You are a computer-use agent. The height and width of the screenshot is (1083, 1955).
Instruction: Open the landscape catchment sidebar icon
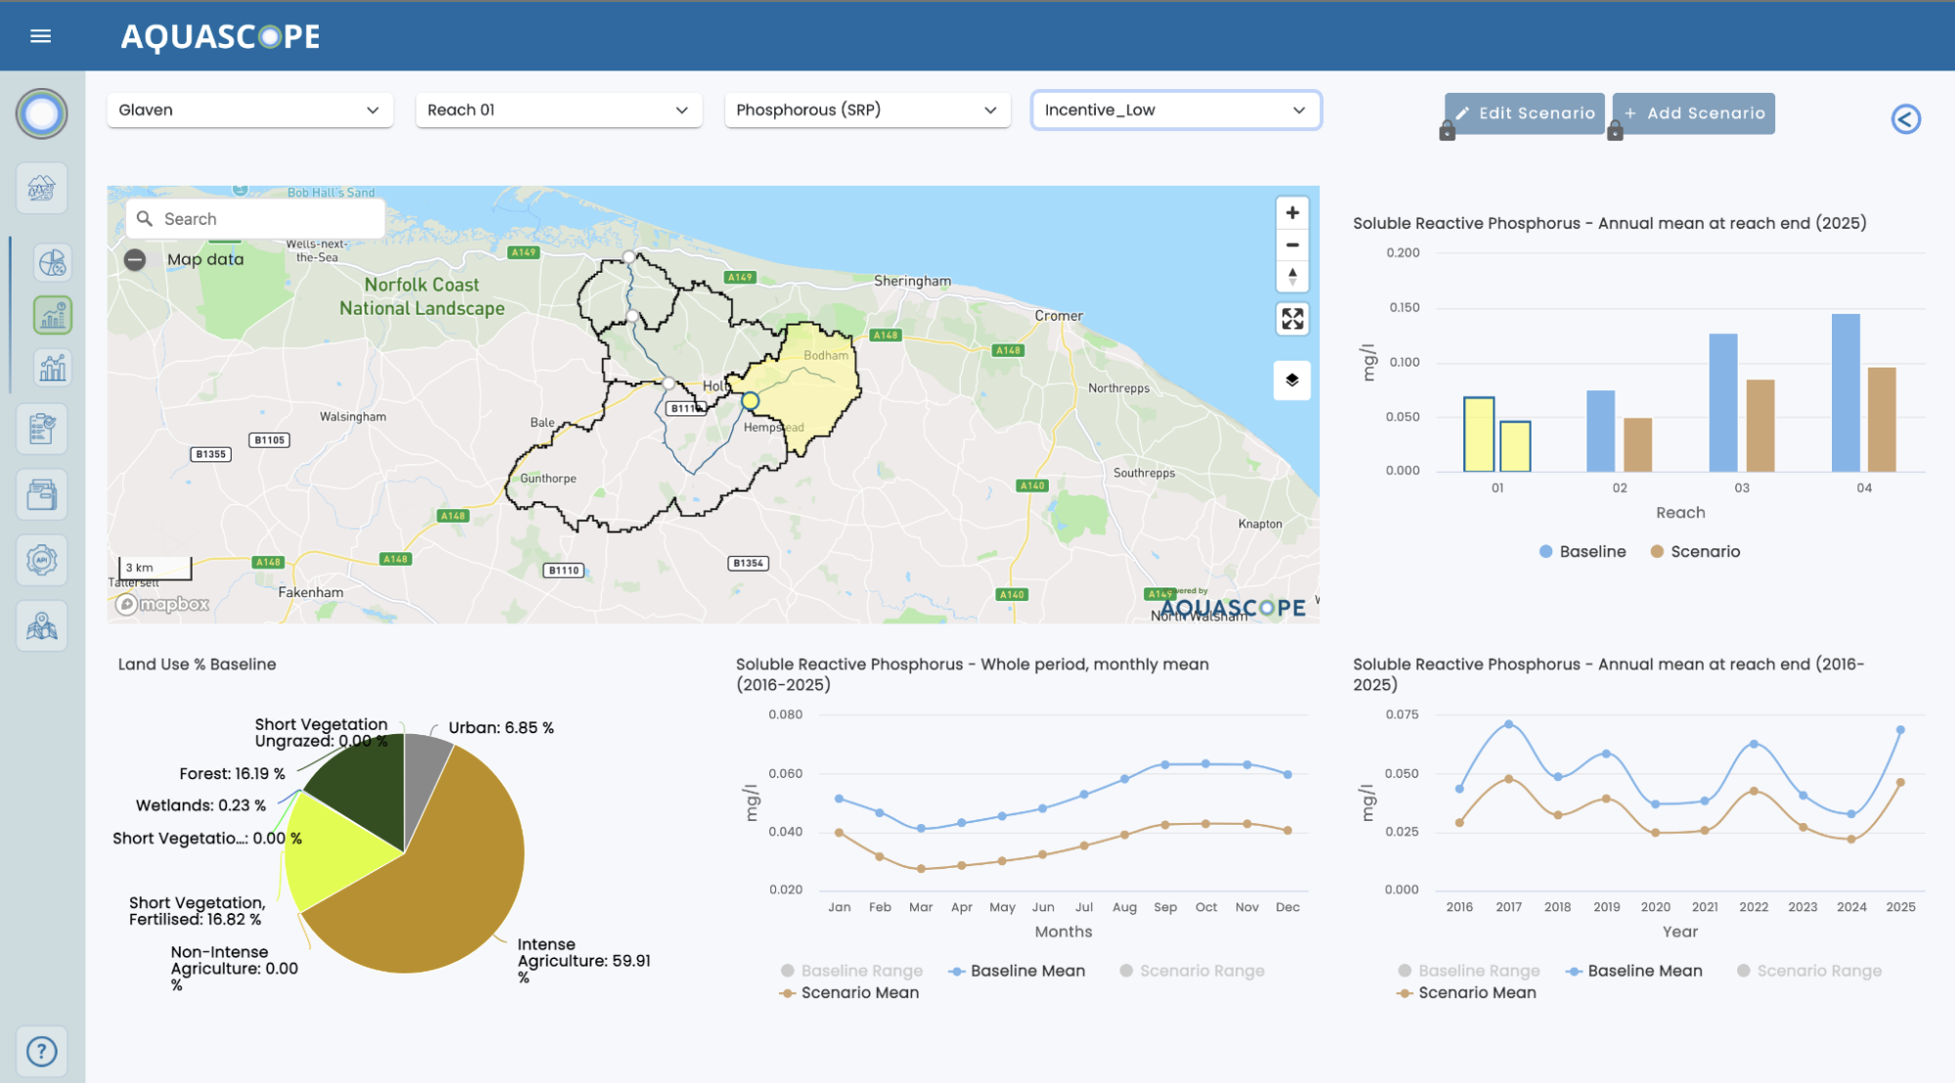41,188
